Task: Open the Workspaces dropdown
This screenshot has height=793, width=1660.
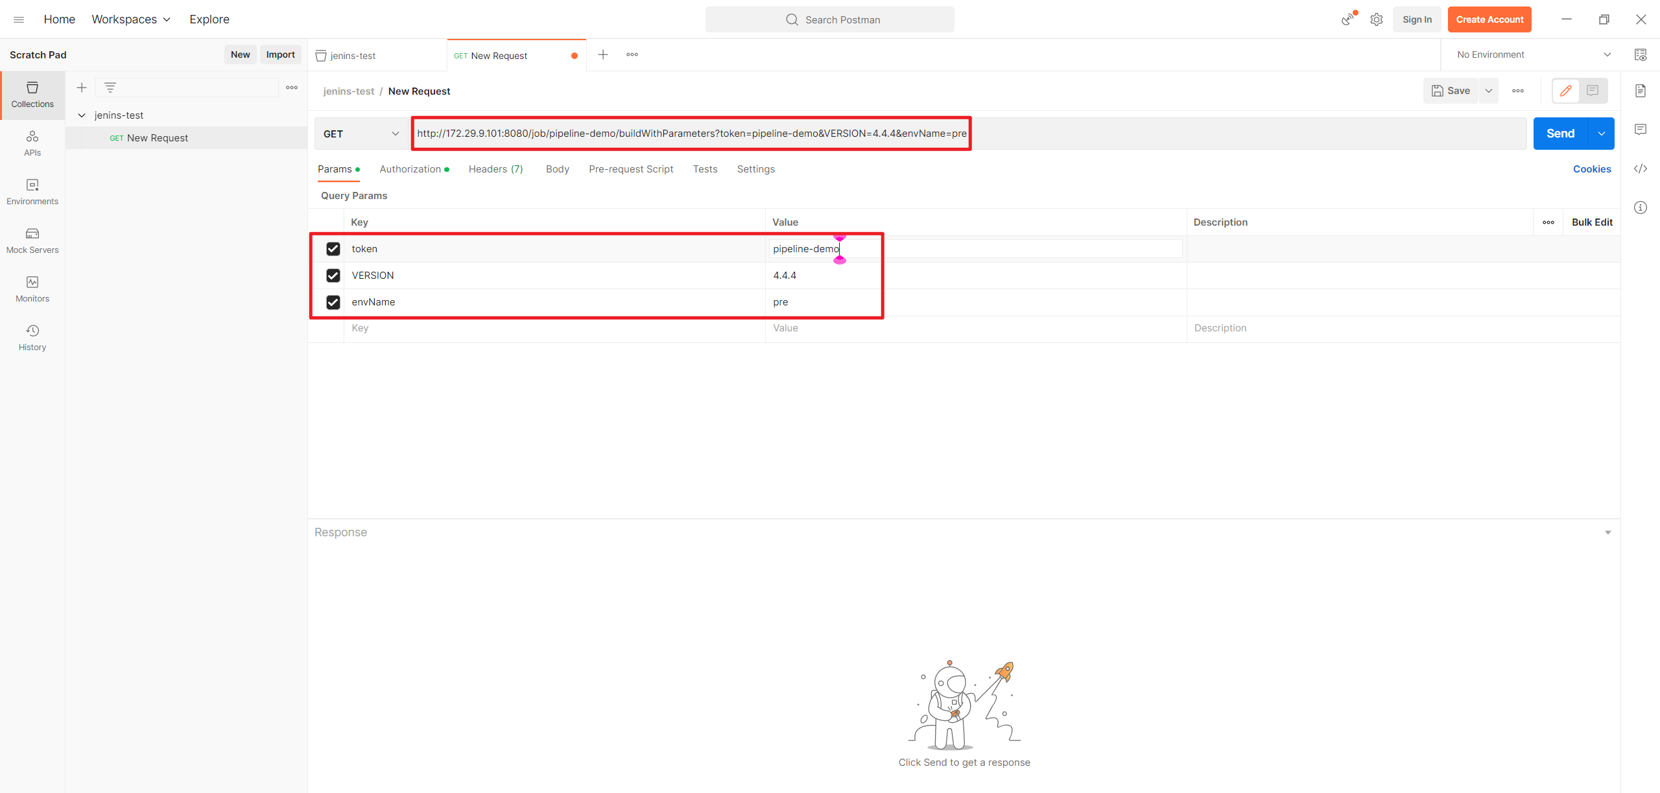Action: point(131,19)
